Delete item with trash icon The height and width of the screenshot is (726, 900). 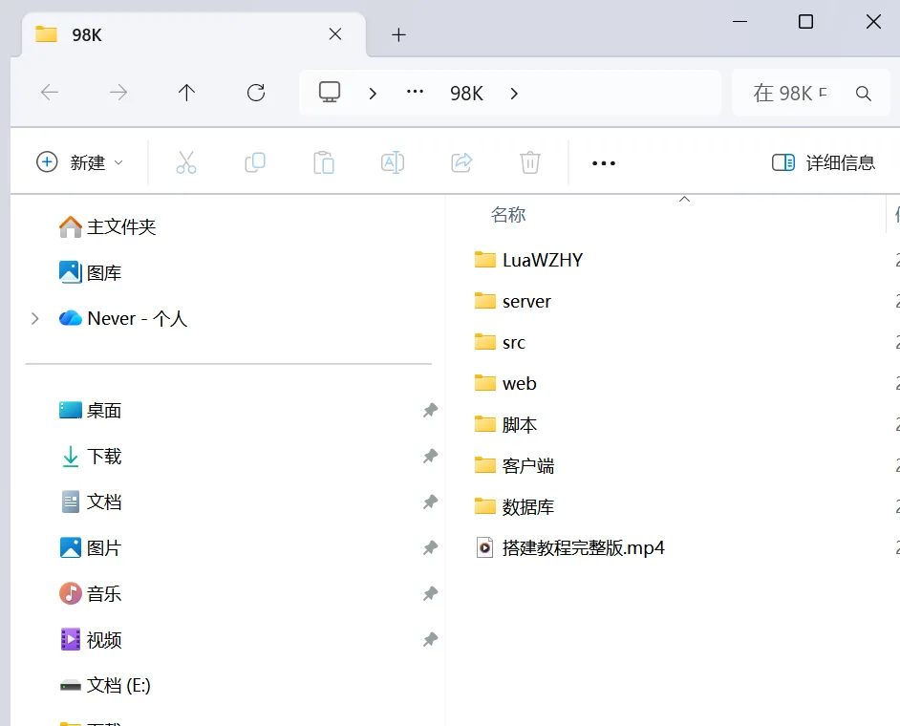point(530,162)
